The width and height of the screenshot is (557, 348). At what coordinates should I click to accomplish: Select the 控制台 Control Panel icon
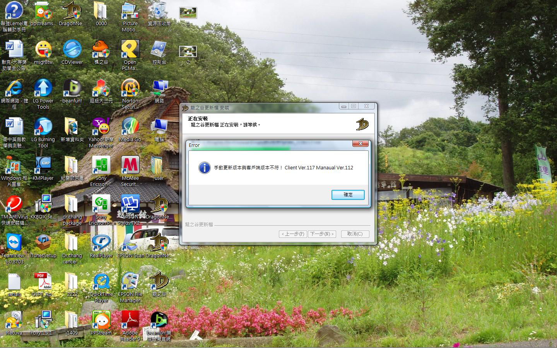[159, 53]
